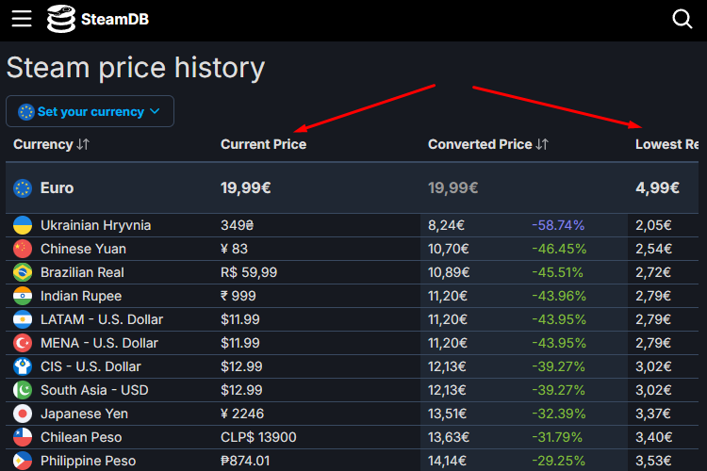Viewport: 707px width, 471px height.
Task: Open the hamburger navigation menu
Action: pyautogui.click(x=22, y=19)
